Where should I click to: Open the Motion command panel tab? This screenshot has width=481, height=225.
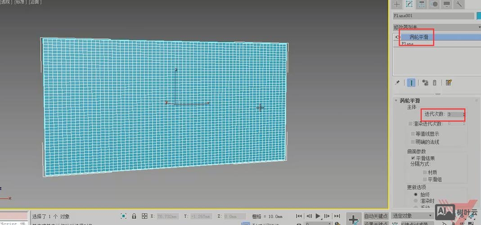tap(435, 4)
